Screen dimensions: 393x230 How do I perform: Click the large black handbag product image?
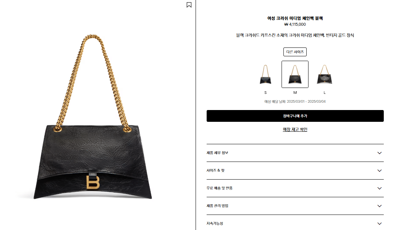pyautogui.click(x=93, y=117)
